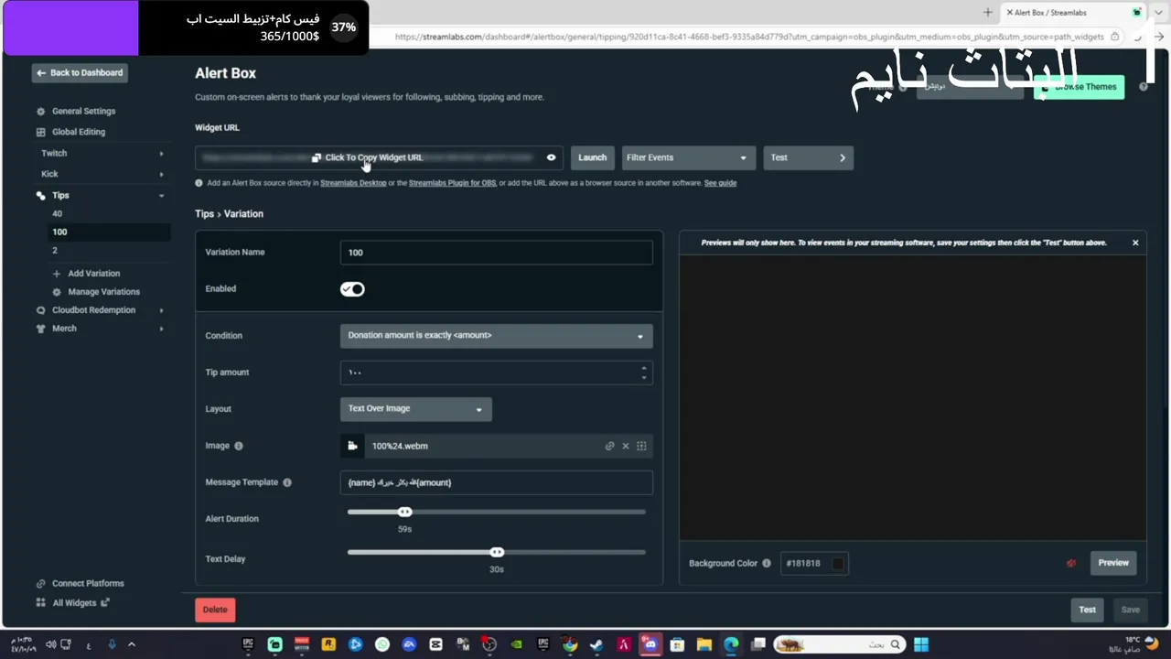
Task: Select the 2 tip variation
Action: pyautogui.click(x=54, y=250)
